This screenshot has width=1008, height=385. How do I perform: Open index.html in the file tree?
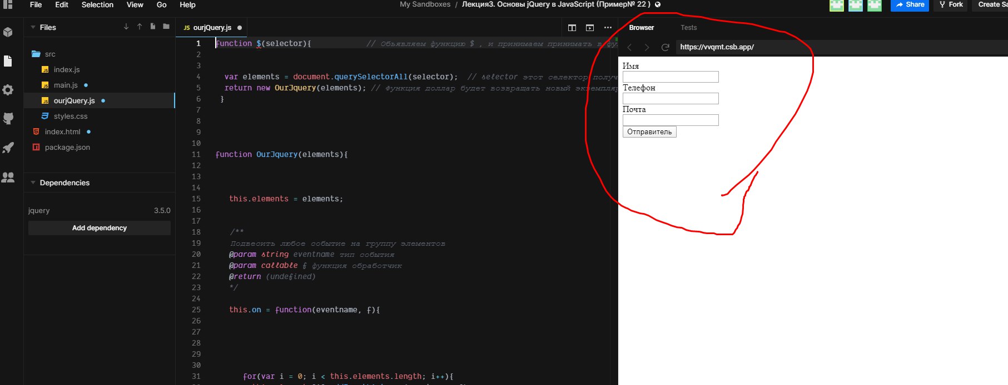click(62, 131)
